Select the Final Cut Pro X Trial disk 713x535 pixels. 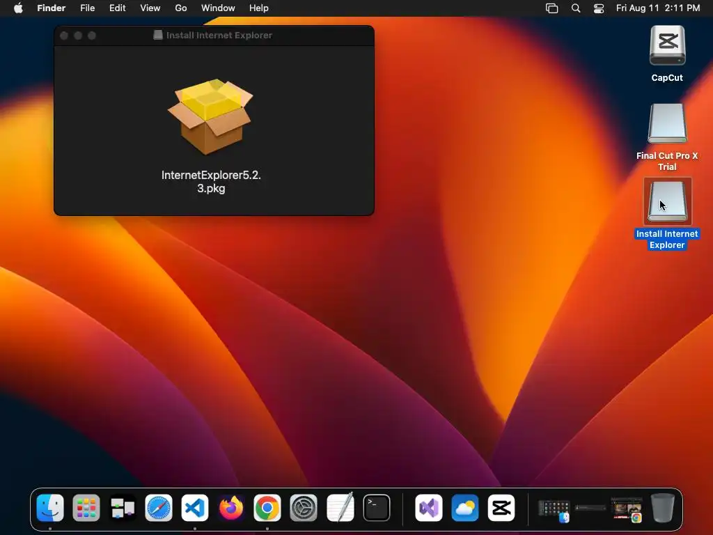click(667, 124)
